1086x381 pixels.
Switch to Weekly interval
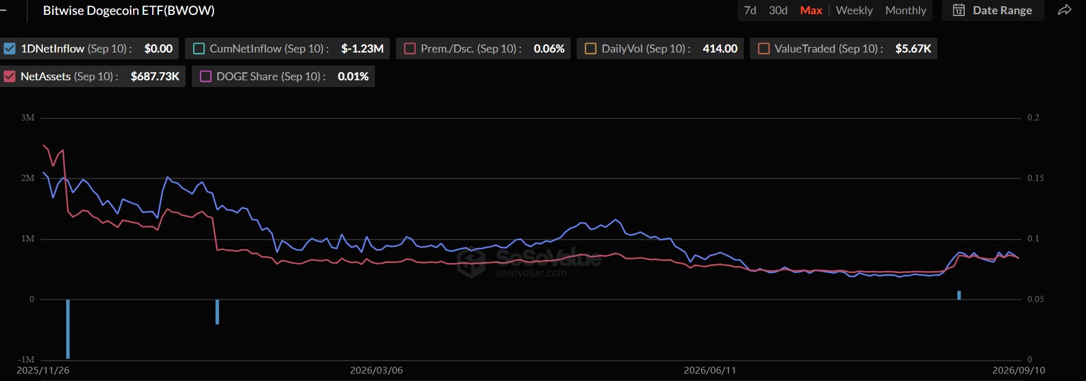pyautogui.click(x=854, y=10)
